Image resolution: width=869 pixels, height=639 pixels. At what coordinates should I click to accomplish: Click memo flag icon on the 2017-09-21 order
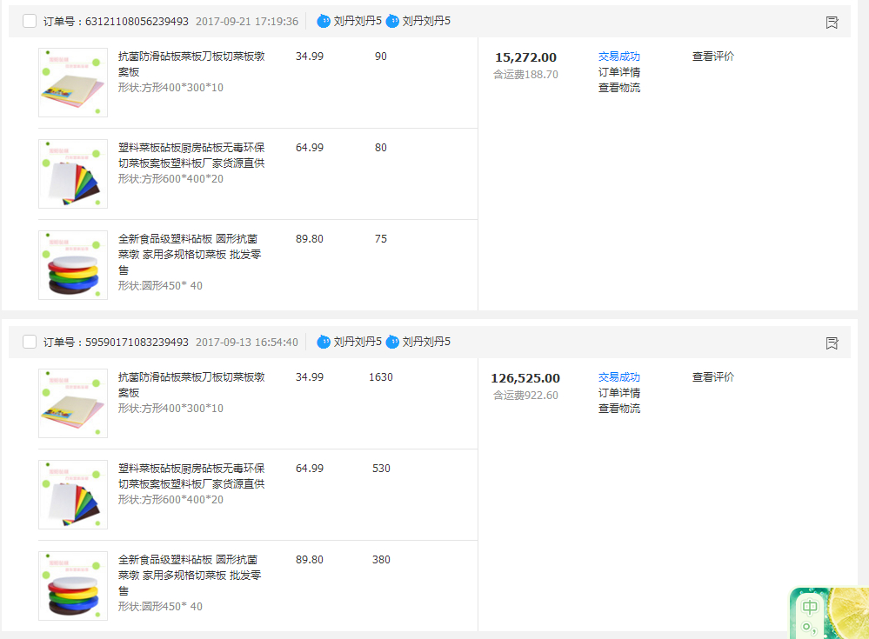832,23
